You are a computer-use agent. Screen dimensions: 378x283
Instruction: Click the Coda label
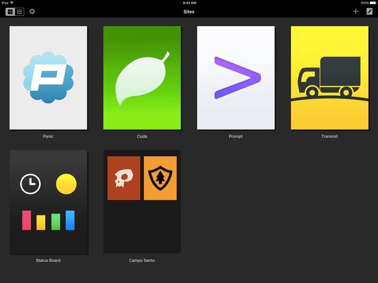point(142,136)
